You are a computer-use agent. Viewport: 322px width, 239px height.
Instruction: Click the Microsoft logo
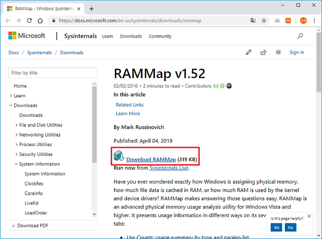click(x=27, y=36)
